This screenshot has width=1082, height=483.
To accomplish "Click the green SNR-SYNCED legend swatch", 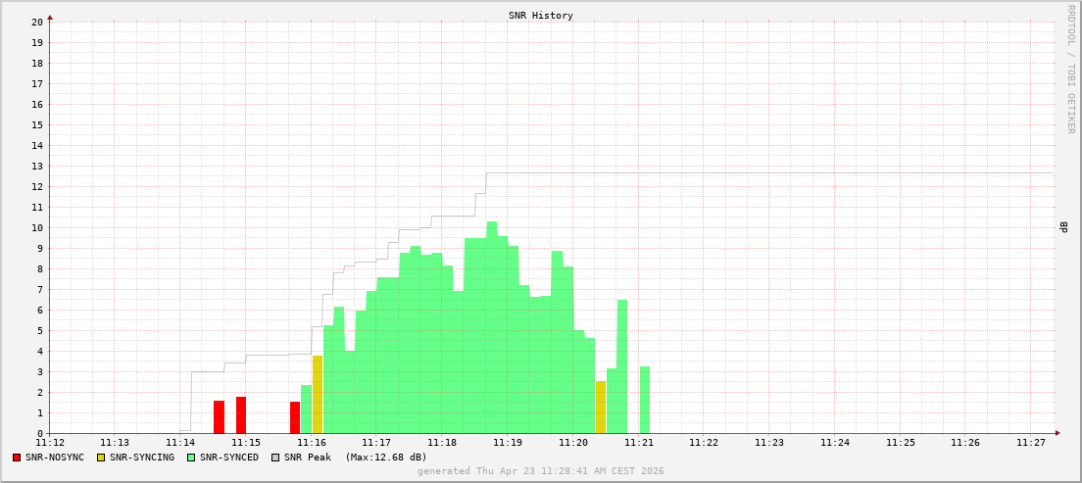I will (190, 458).
